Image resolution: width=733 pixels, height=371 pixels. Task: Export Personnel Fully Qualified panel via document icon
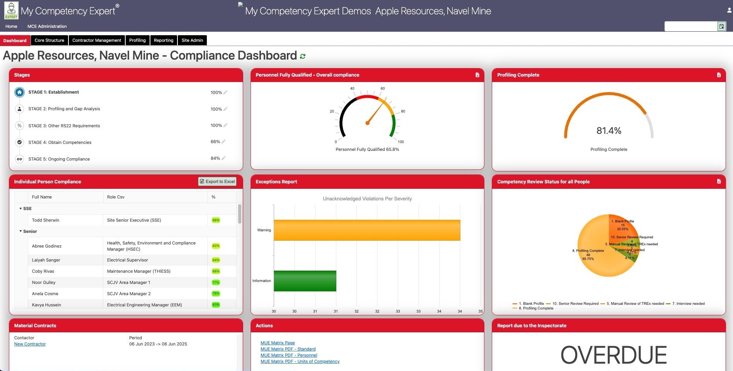coord(477,75)
